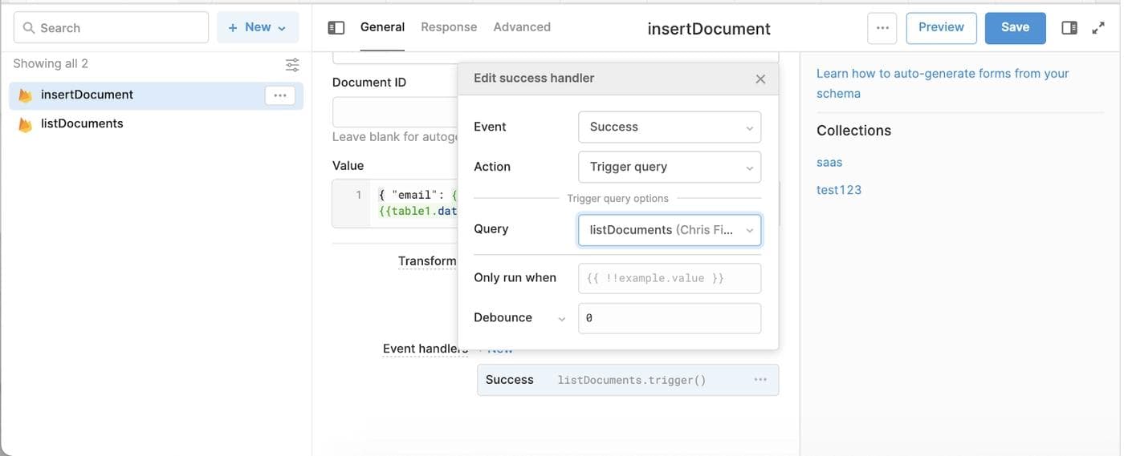1124x456 pixels.
Task: Open the saas collection link
Action: (x=829, y=163)
